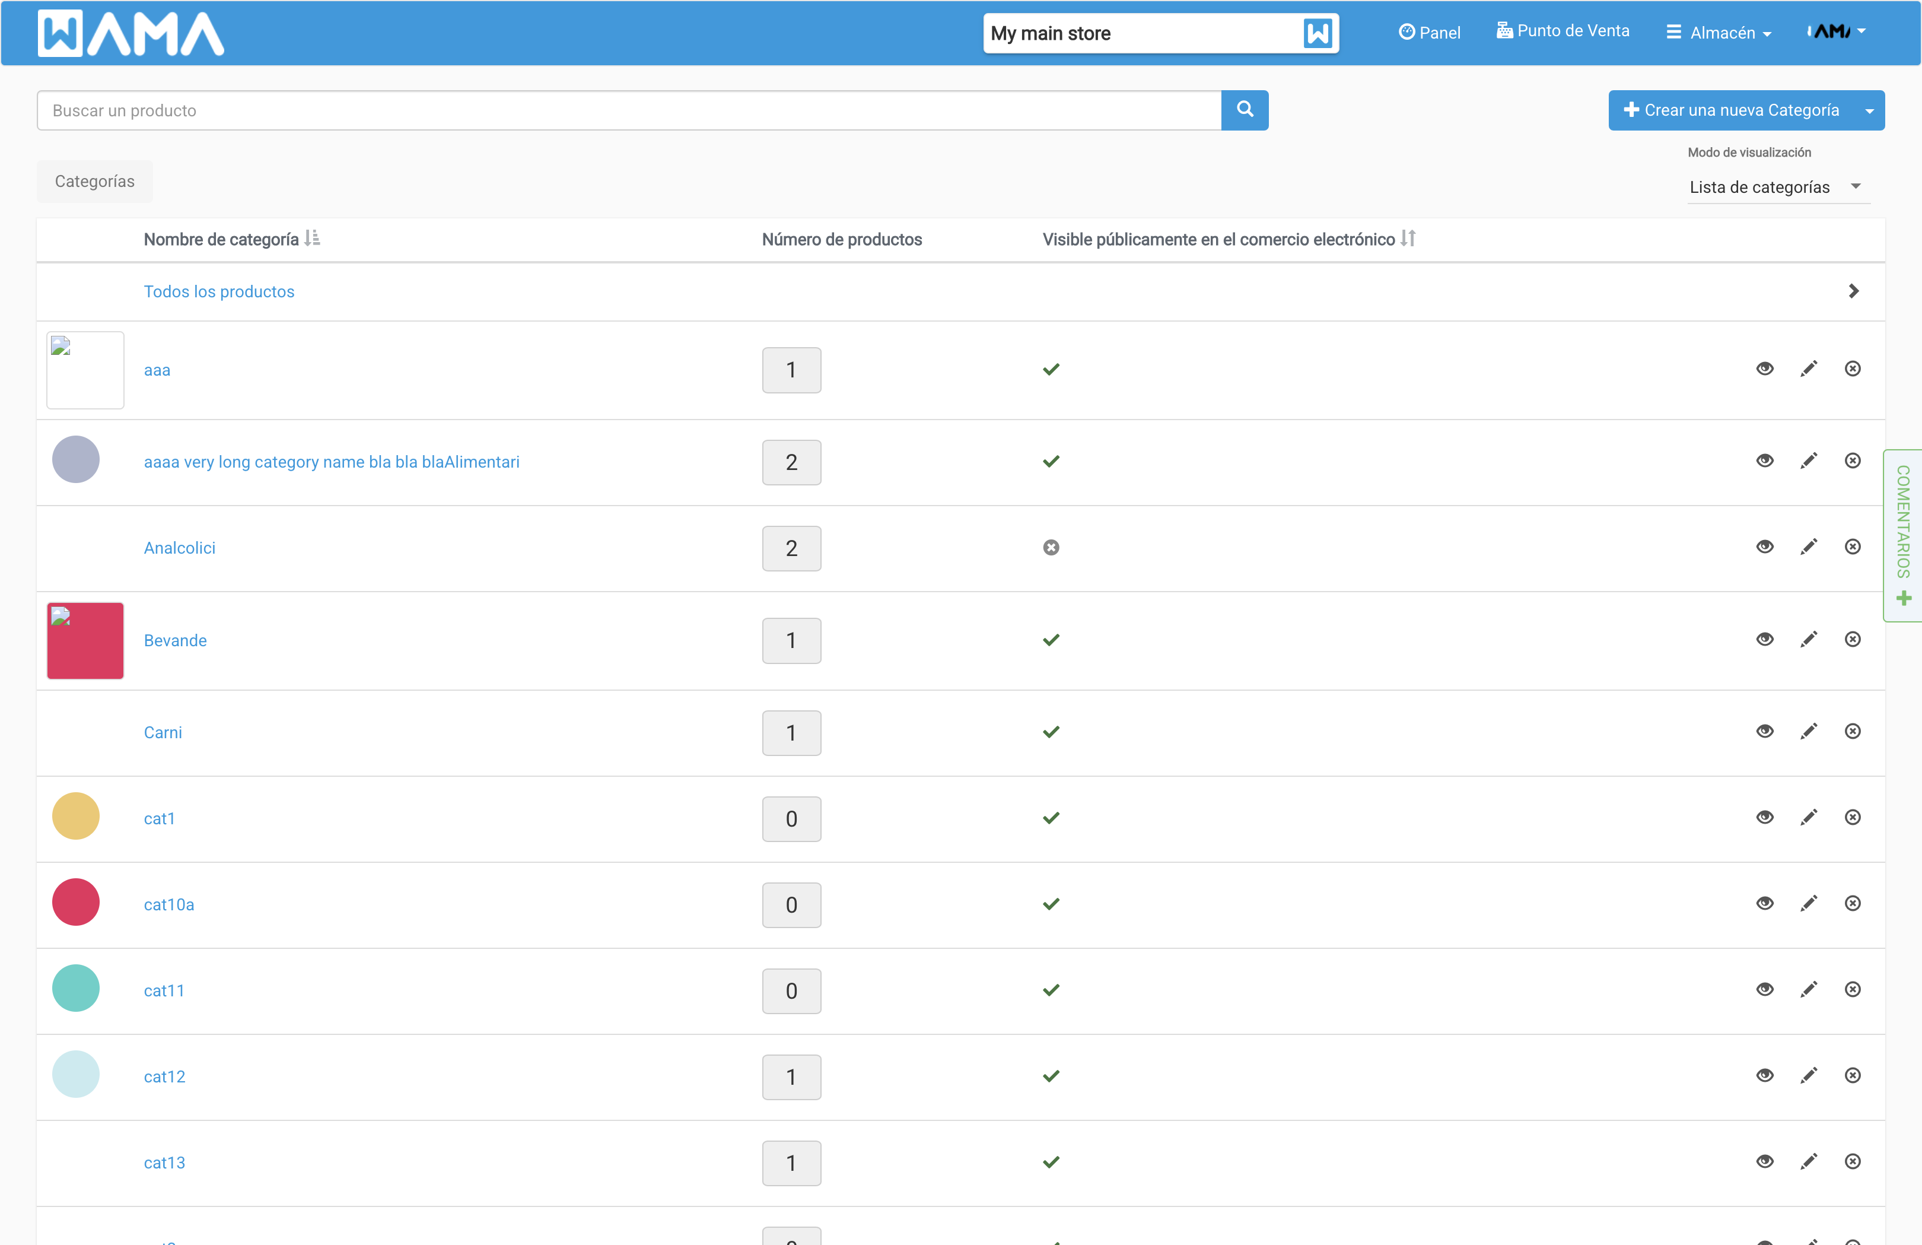
Task: Delete the Analcolici category
Action: (1853, 548)
